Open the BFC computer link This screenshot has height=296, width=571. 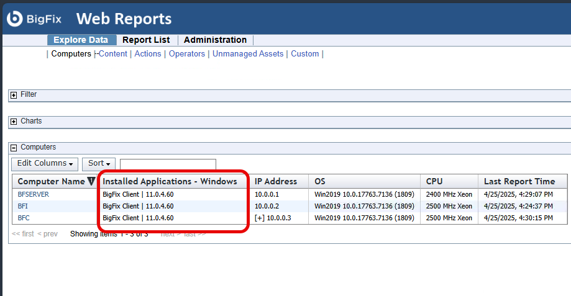pos(24,218)
